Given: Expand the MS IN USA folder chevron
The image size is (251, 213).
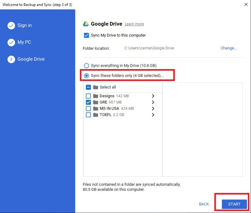Looking at the screenshot, I should [x=153, y=108].
